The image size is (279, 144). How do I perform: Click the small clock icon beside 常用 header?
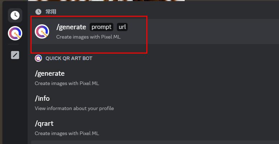[x=38, y=12]
